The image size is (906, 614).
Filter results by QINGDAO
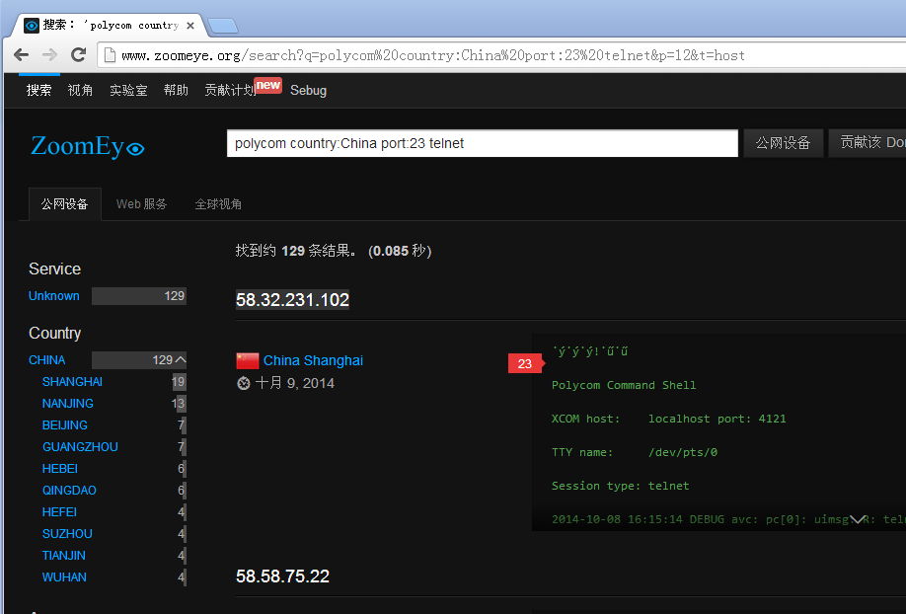tap(69, 491)
